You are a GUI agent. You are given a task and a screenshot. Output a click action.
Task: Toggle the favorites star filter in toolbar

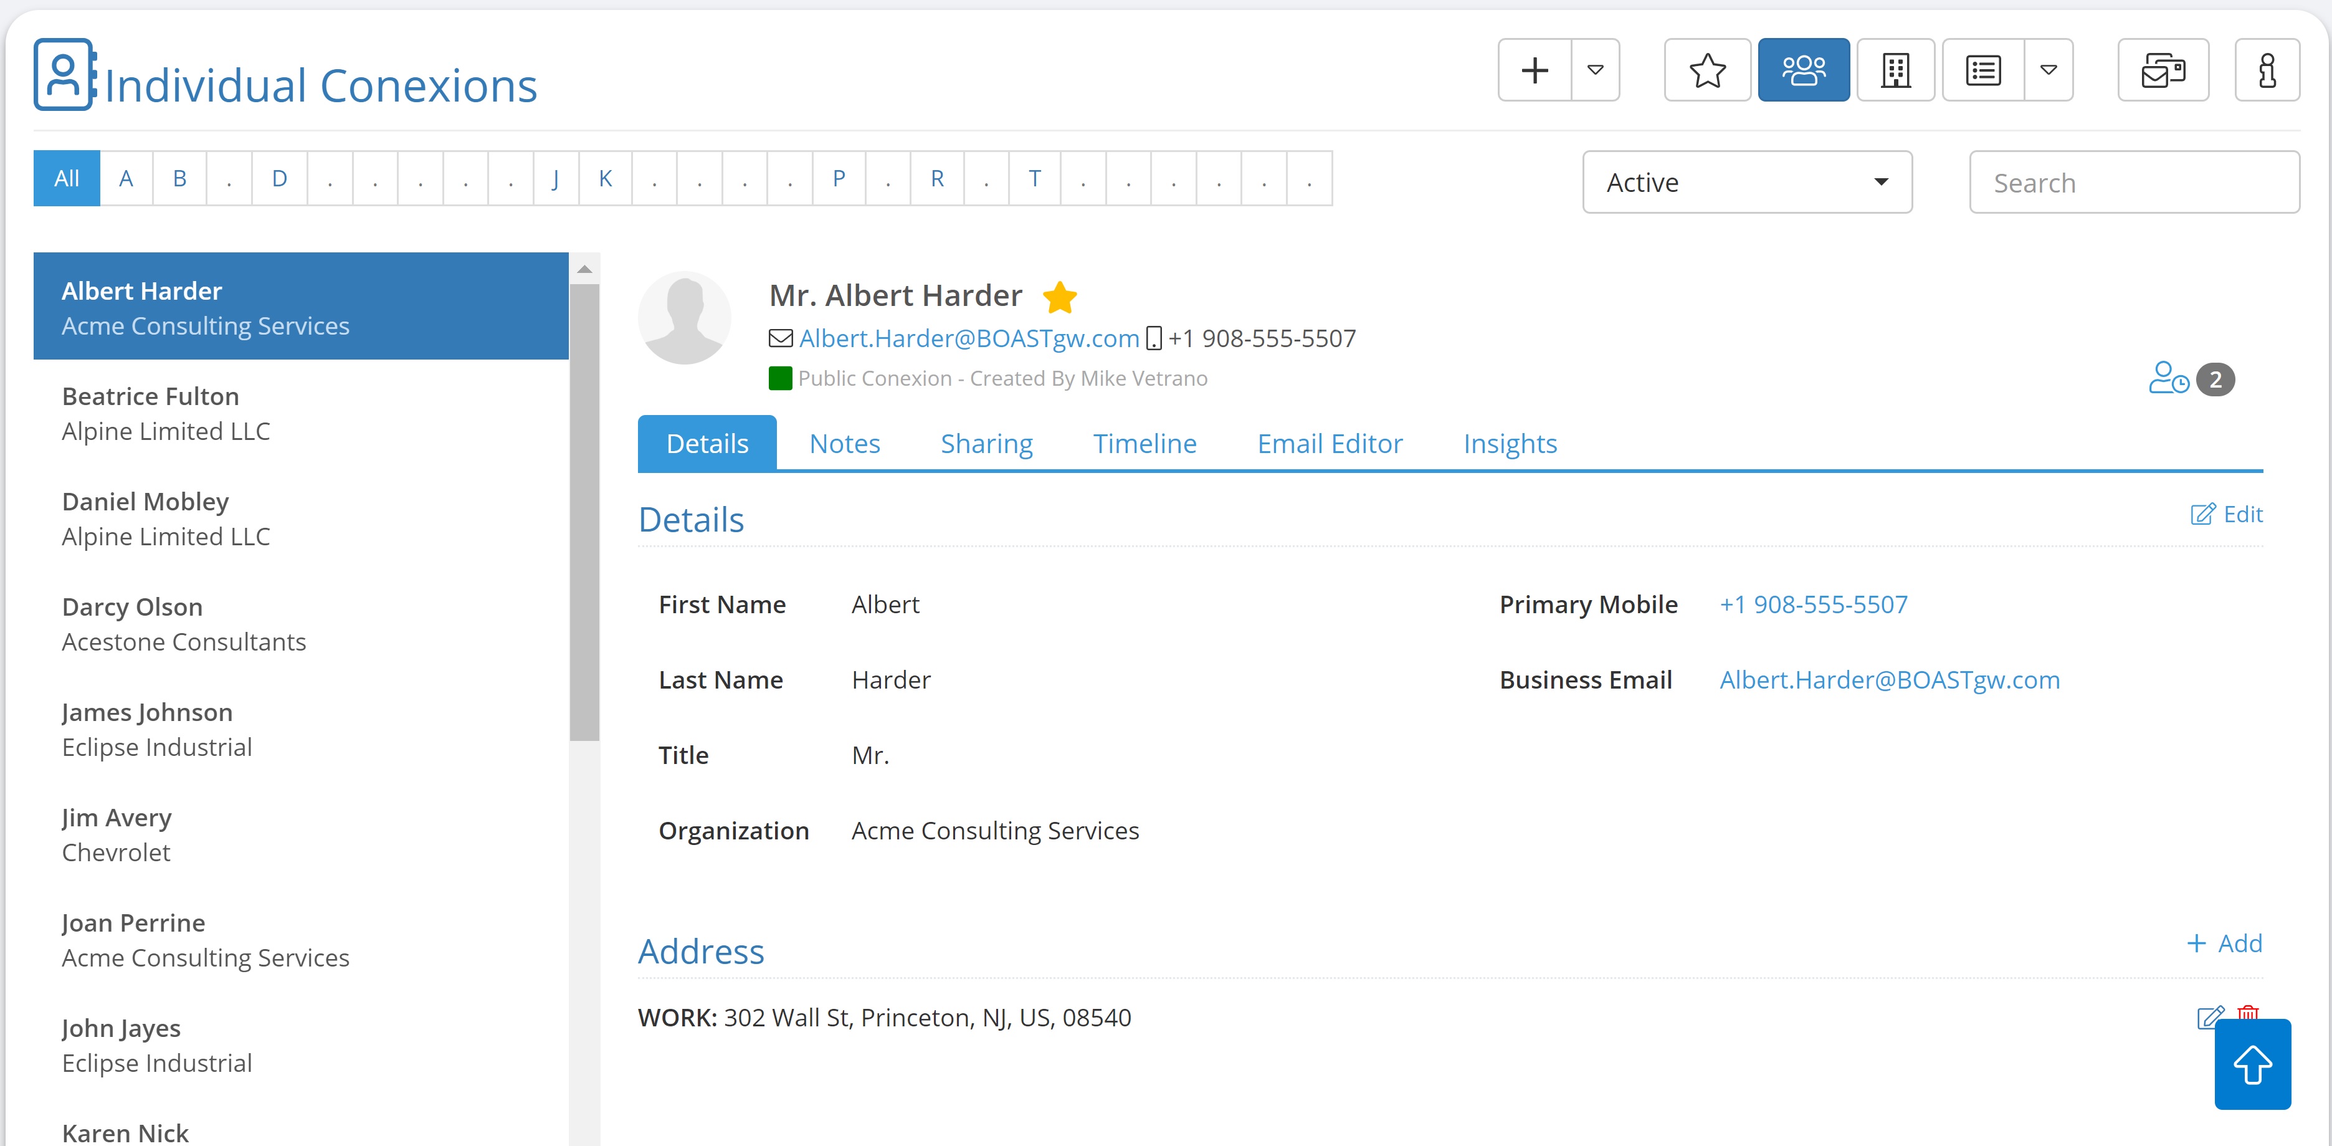1707,70
